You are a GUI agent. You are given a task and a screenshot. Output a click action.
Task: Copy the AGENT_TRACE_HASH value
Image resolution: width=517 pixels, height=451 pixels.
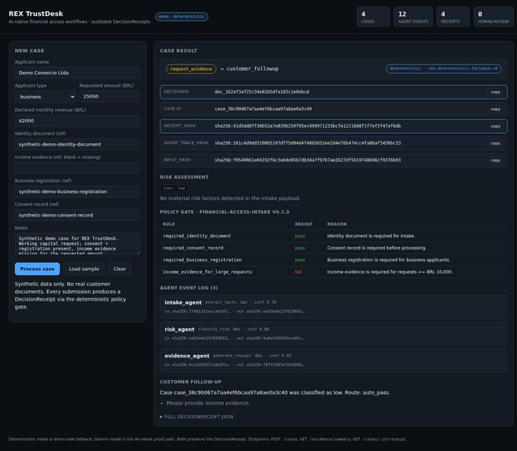pos(495,143)
